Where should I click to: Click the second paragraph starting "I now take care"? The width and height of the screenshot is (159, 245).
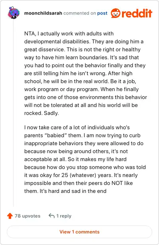point(85,159)
